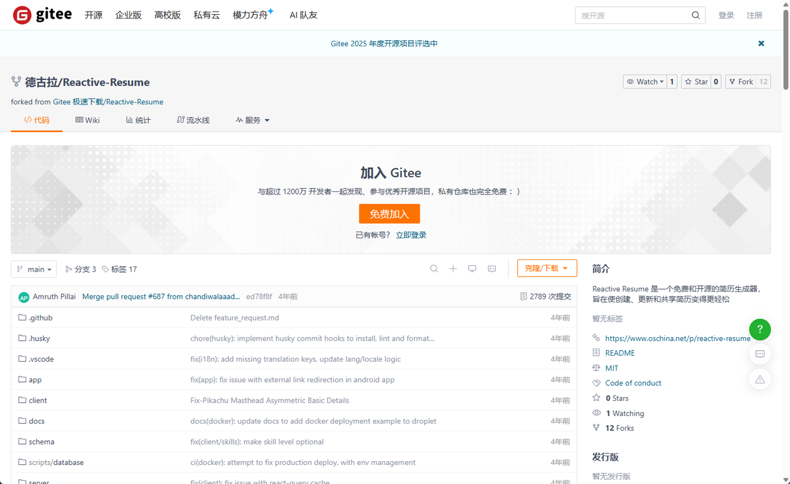This screenshot has height=484, width=790.
Task: Open 高校版 in the top navigation
Action: point(167,15)
